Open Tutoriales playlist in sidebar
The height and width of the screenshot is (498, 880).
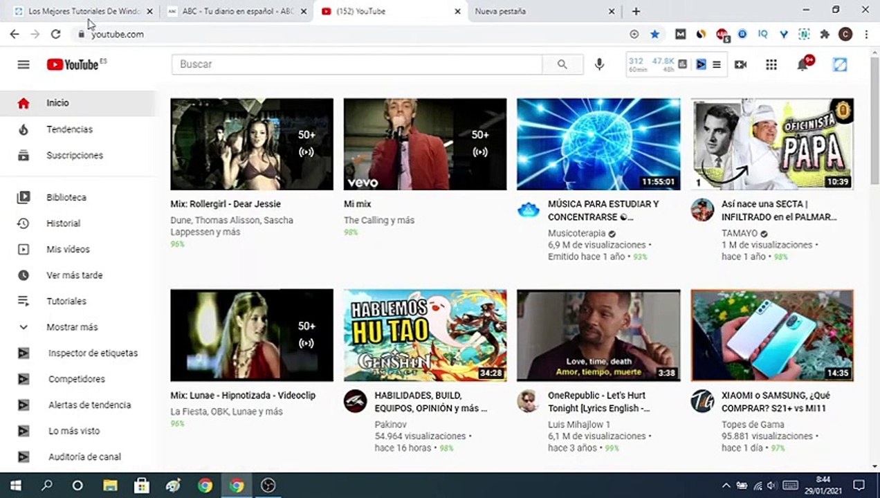78,301
